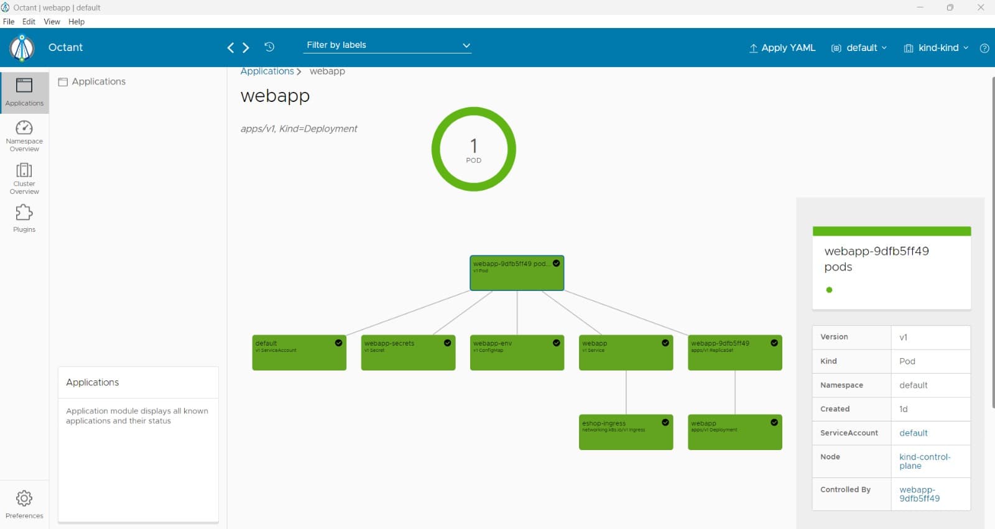Follow the Controlled By webapp-9dfb5ff49 link
Viewport: 995px width, 529px height.
click(x=919, y=494)
